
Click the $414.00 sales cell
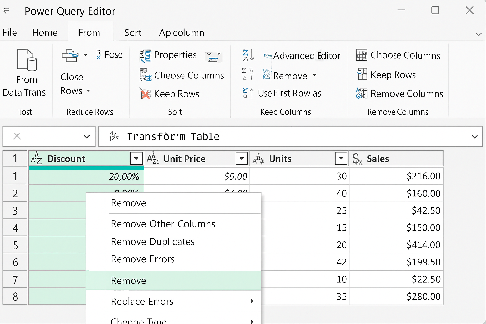(396, 245)
